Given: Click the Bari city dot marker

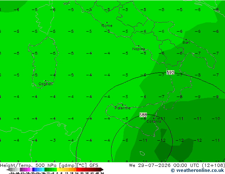Looking at the screenshot, I should click(186, 39).
